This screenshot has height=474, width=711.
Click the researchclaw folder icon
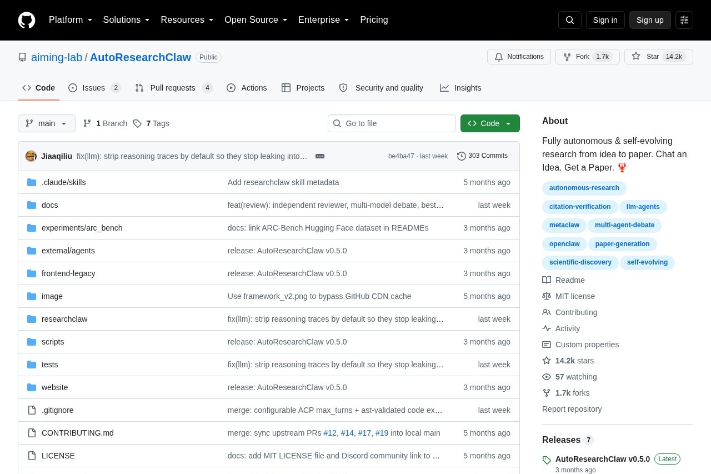point(32,319)
